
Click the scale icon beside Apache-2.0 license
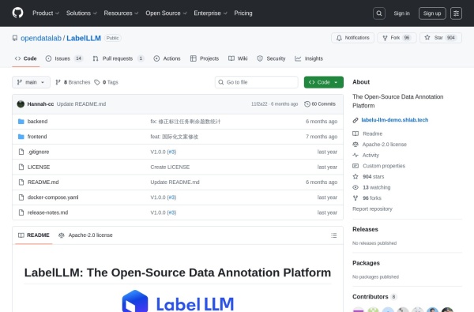click(355, 145)
